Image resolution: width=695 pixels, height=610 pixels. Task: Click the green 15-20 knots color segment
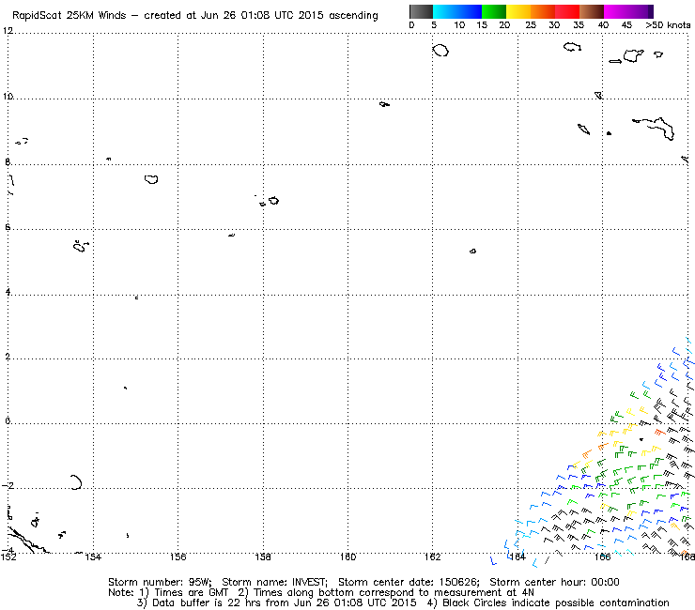pyautogui.click(x=494, y=11)
